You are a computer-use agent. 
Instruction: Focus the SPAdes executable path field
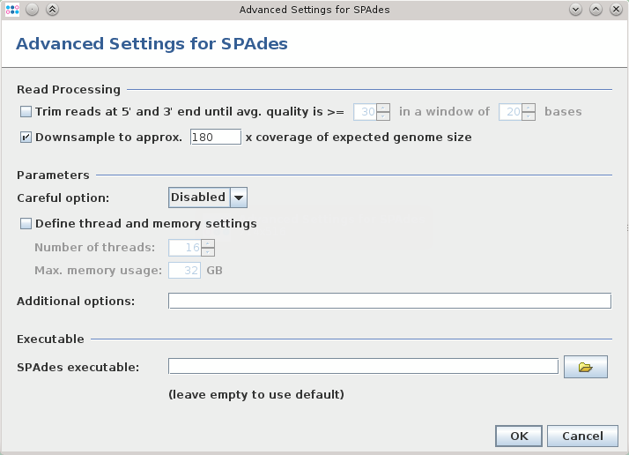363,366
